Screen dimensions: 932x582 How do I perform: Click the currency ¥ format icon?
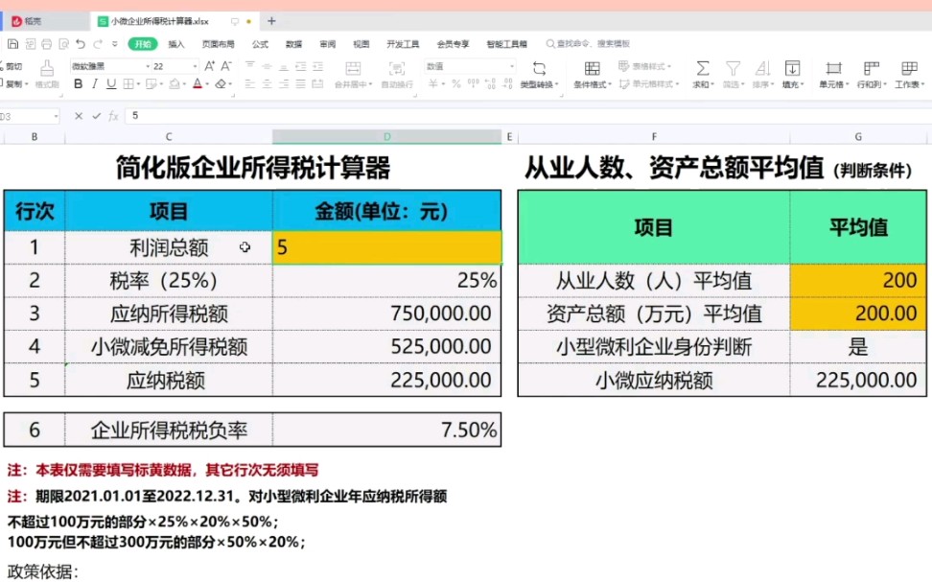pyautogui.click(x=433, y=84)
